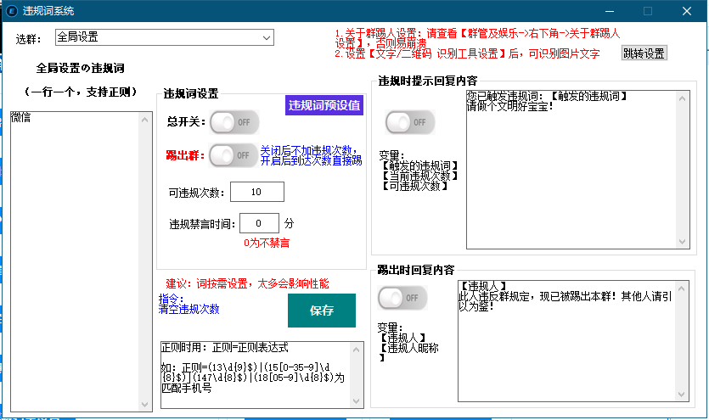Click the 微信 entry in the violation word list
Screen dimensions: 709x420
[x=21, y=117]
